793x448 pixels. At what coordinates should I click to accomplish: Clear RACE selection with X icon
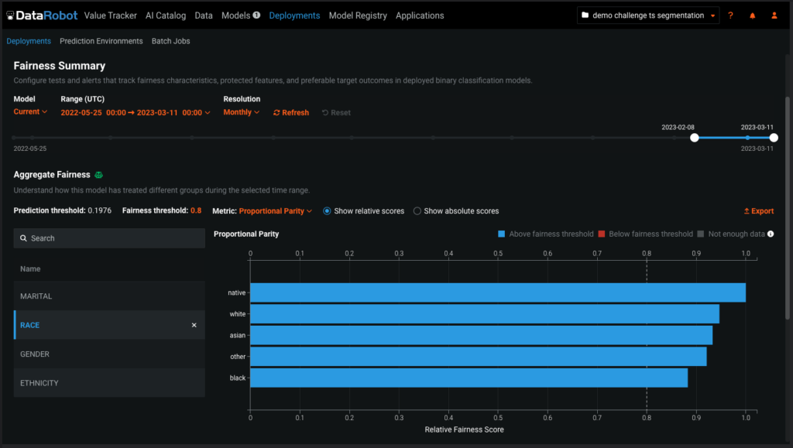click(194, 325)
